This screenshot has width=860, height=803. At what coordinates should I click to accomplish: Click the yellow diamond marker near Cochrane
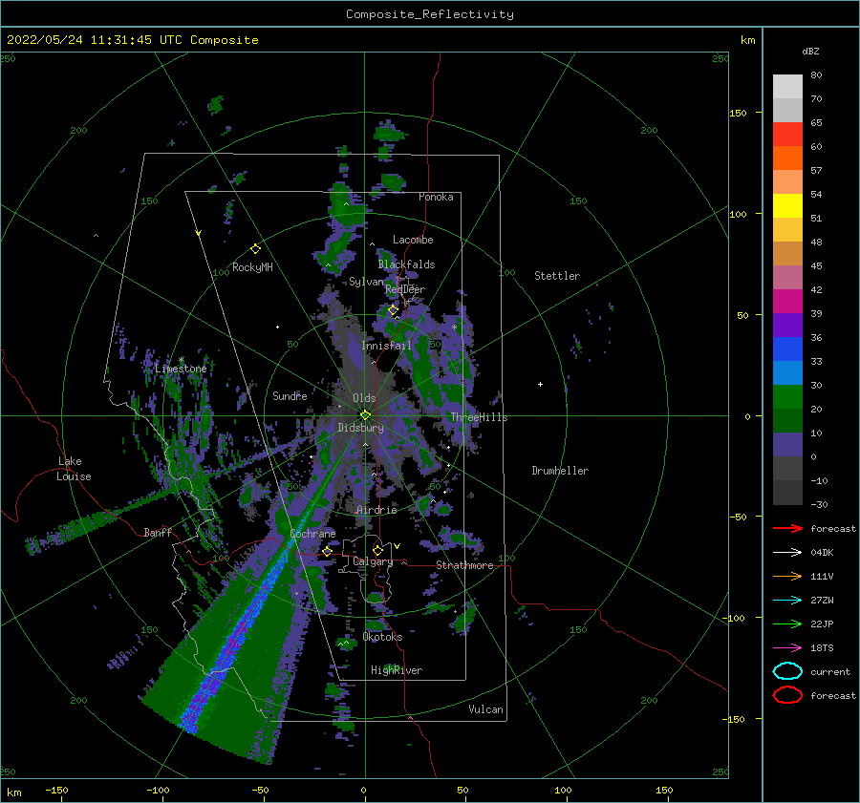pyautogui.click(x=328, y=551)
